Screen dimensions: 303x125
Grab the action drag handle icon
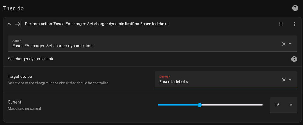(281, 24)
